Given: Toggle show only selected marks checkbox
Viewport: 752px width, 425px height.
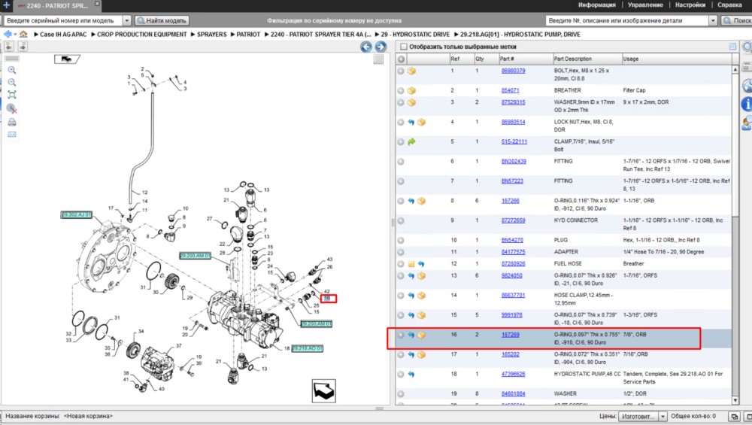Looking at the screenshot, I should tap(404, 47).
